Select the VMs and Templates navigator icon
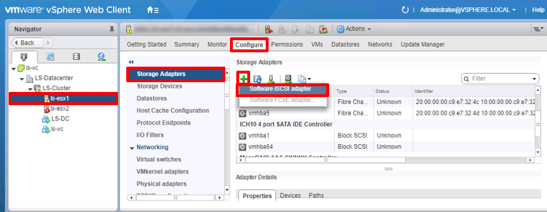The height and width of the screenshot is (212, 547). pyautogui.click(x=50, y=56)
